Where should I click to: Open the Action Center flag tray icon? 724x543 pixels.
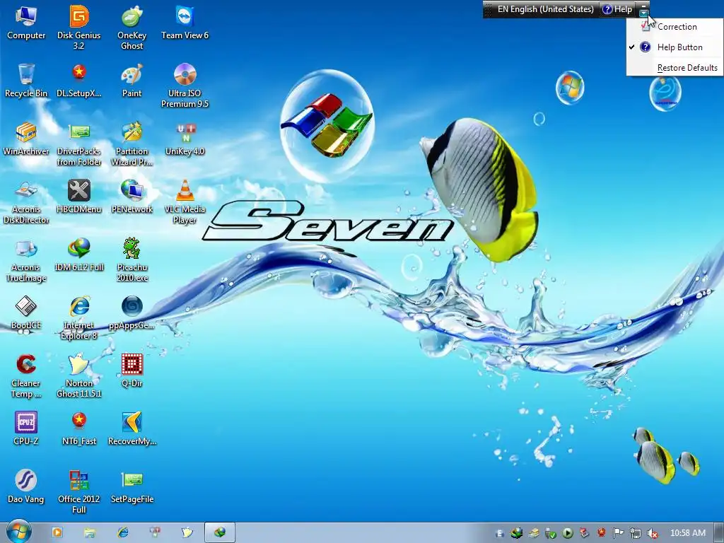(x=618, y=533)
